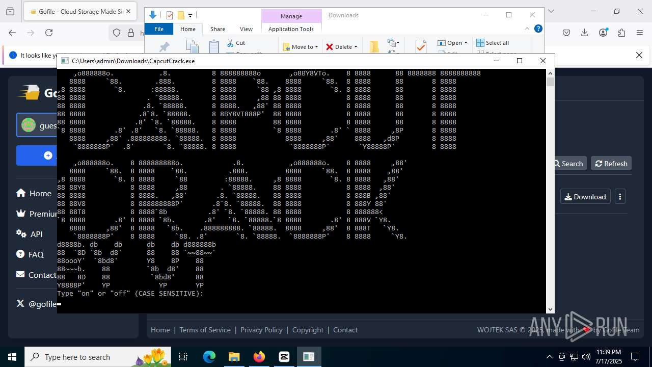The image size is (652, 367).
Task: Dismiss the Firefox notification bar
Action: 639,55
